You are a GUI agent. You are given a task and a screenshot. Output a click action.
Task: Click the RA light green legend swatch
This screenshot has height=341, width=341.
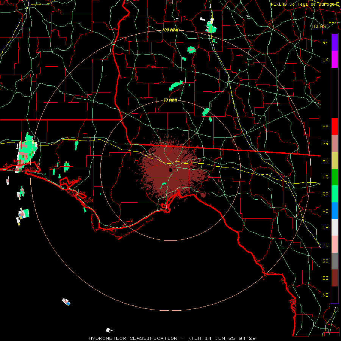click(x=335, y=194)
